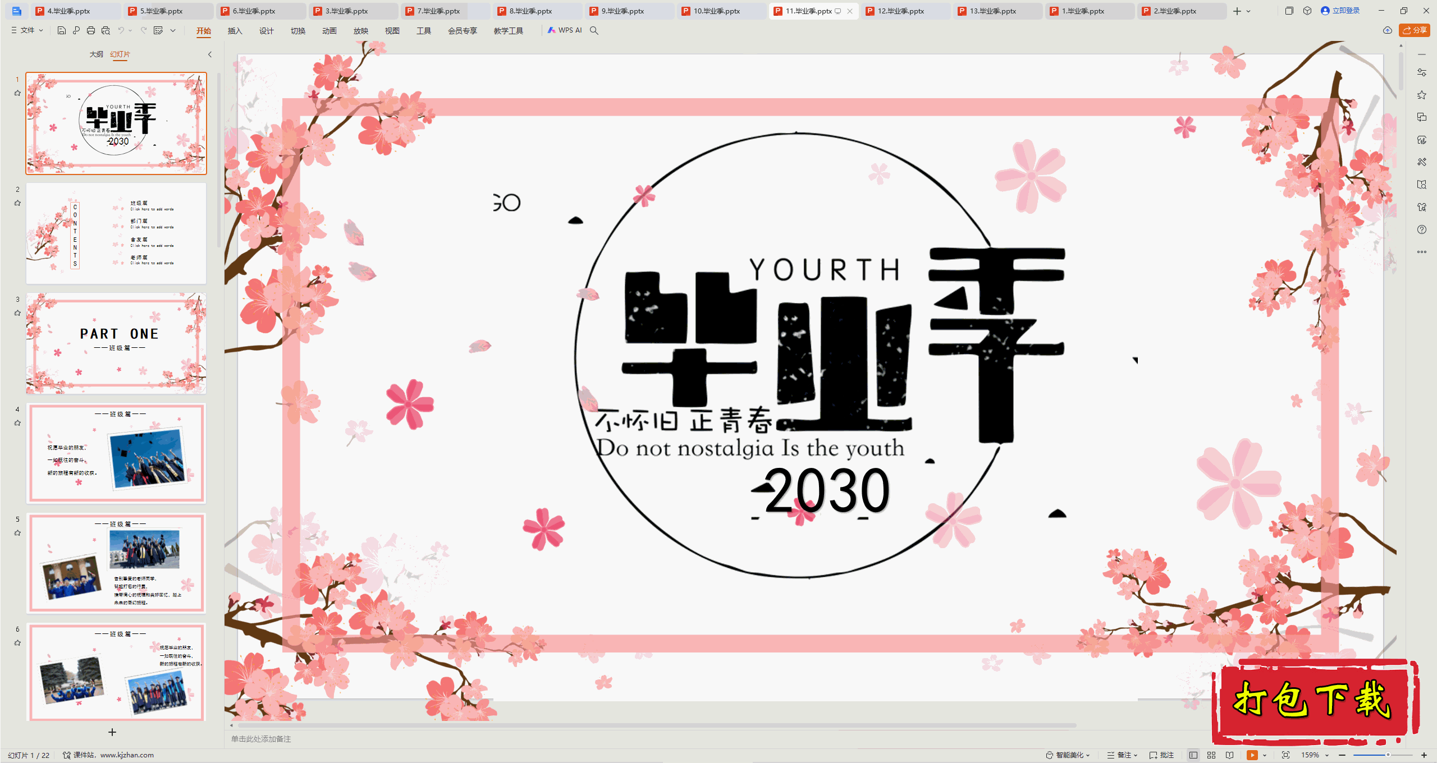Open the 插入 ribbon tab
The width and height of the screenshot is (1437, 763).
[235, 31]
